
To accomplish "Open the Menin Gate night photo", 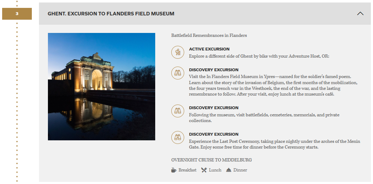I will coord(102,87).
